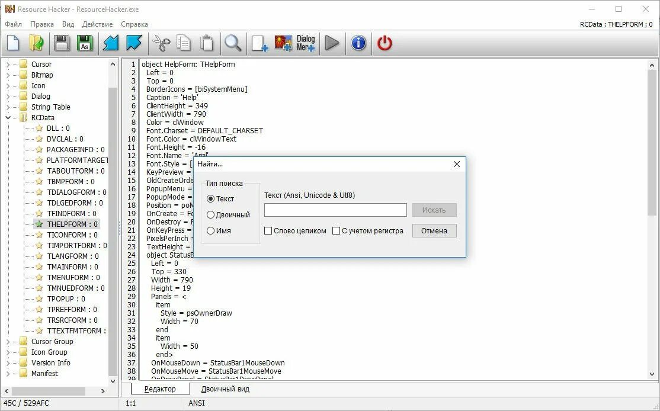Click the Save As icon
The width and height of the screenshot is (660, 411).
85,43
